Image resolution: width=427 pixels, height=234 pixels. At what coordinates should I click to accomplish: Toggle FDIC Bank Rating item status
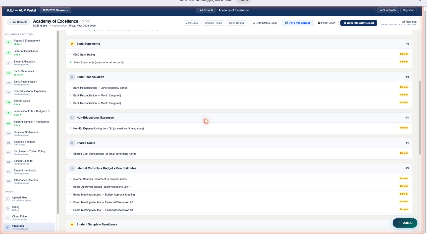(x=70, y=54)
